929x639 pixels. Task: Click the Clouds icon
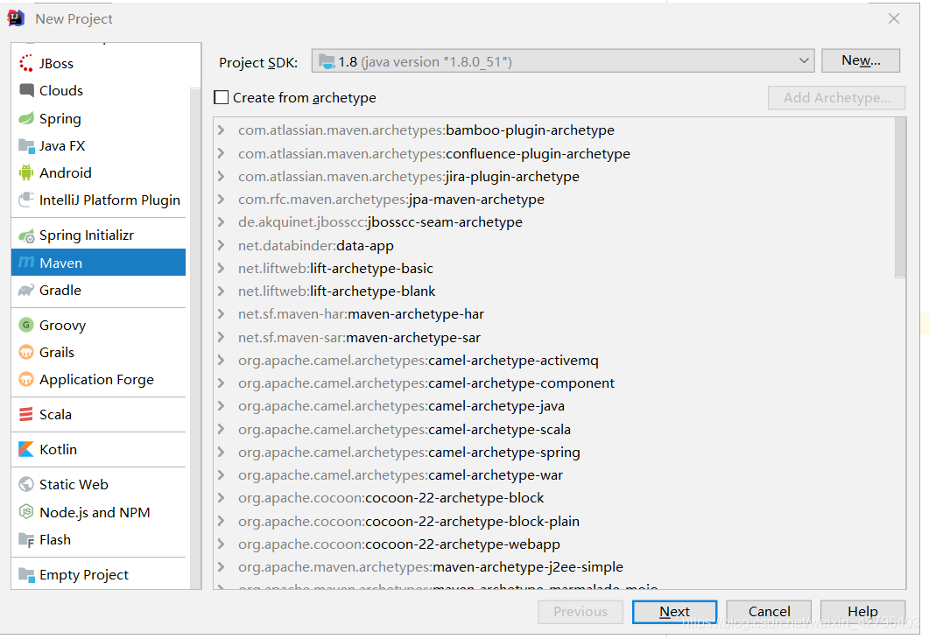pos(26,91)
